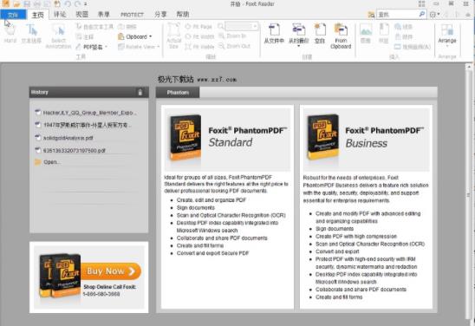Click the Foxit PhantomPDF Standard banner
The height and width of the screenshot is (326, 475).
(x=227, y=140)
